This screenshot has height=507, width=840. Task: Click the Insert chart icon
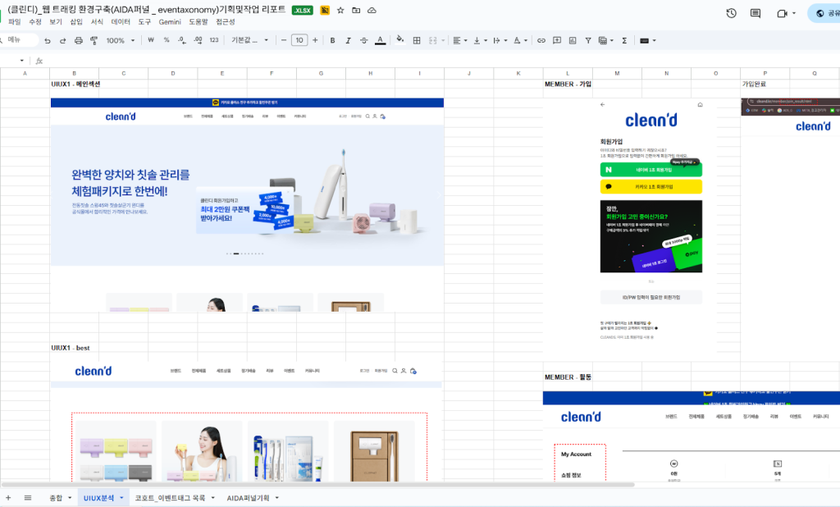tap(573, 40)
